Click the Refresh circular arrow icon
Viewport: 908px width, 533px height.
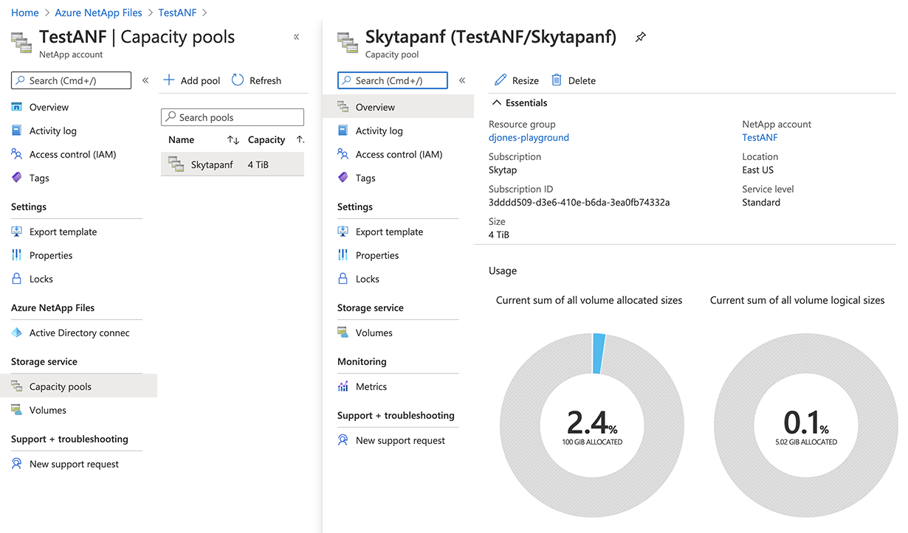coord(238,80)
